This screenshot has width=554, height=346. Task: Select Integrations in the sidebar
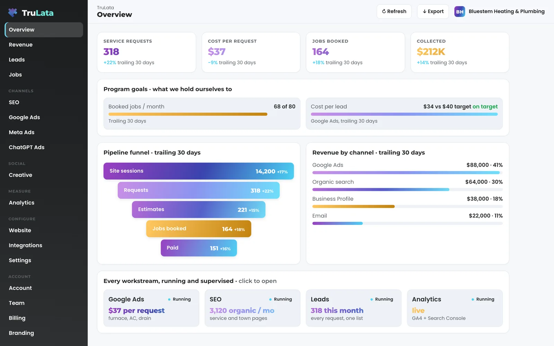point(44,245)
